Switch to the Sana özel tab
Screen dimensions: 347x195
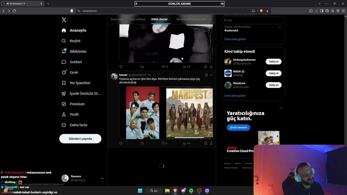click(x=117, y=19)
